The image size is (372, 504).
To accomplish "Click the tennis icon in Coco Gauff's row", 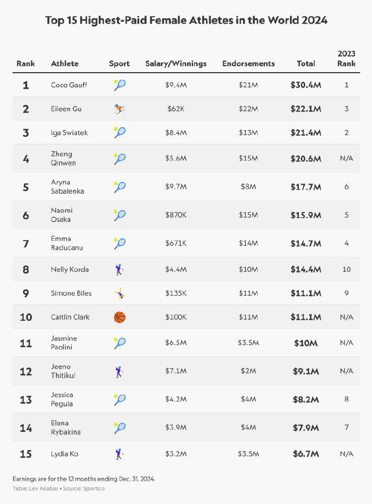I will click(x=120, y=85).
